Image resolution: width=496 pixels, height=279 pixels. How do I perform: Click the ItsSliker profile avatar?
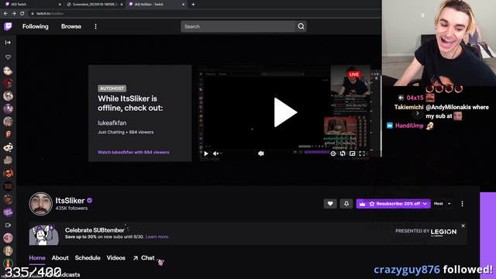pyautogui.click(x=40, y=204)
